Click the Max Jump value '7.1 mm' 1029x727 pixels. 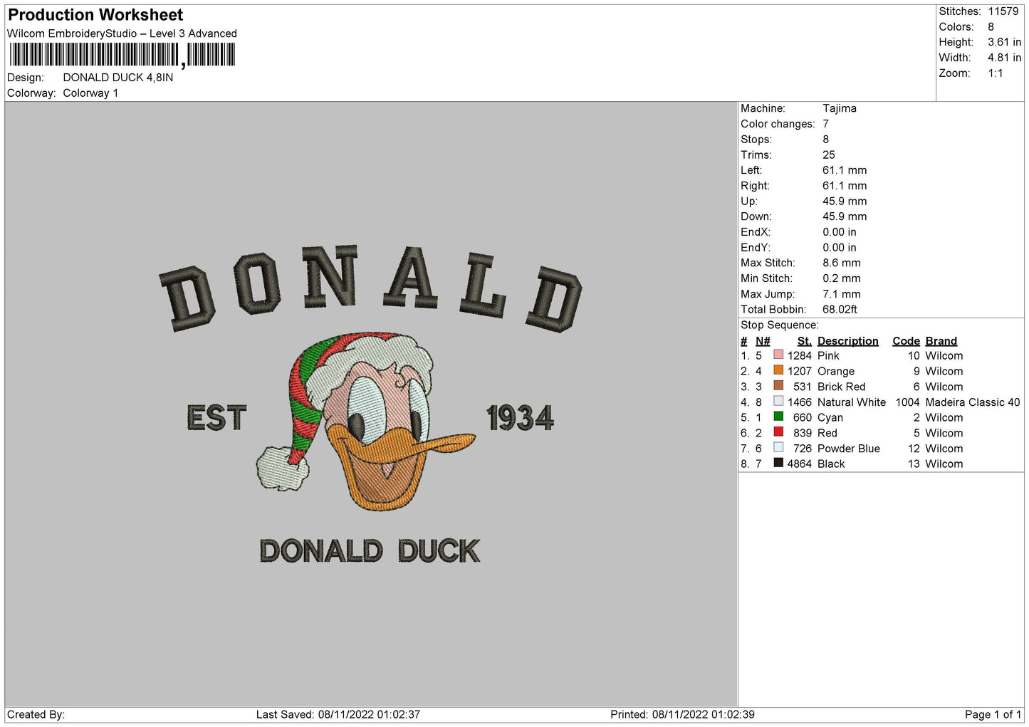click(841, 294)
